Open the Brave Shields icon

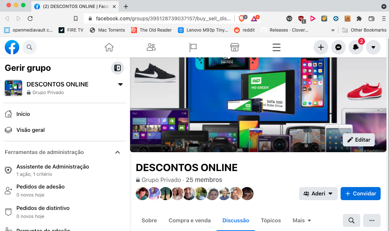tap(242, 18)
